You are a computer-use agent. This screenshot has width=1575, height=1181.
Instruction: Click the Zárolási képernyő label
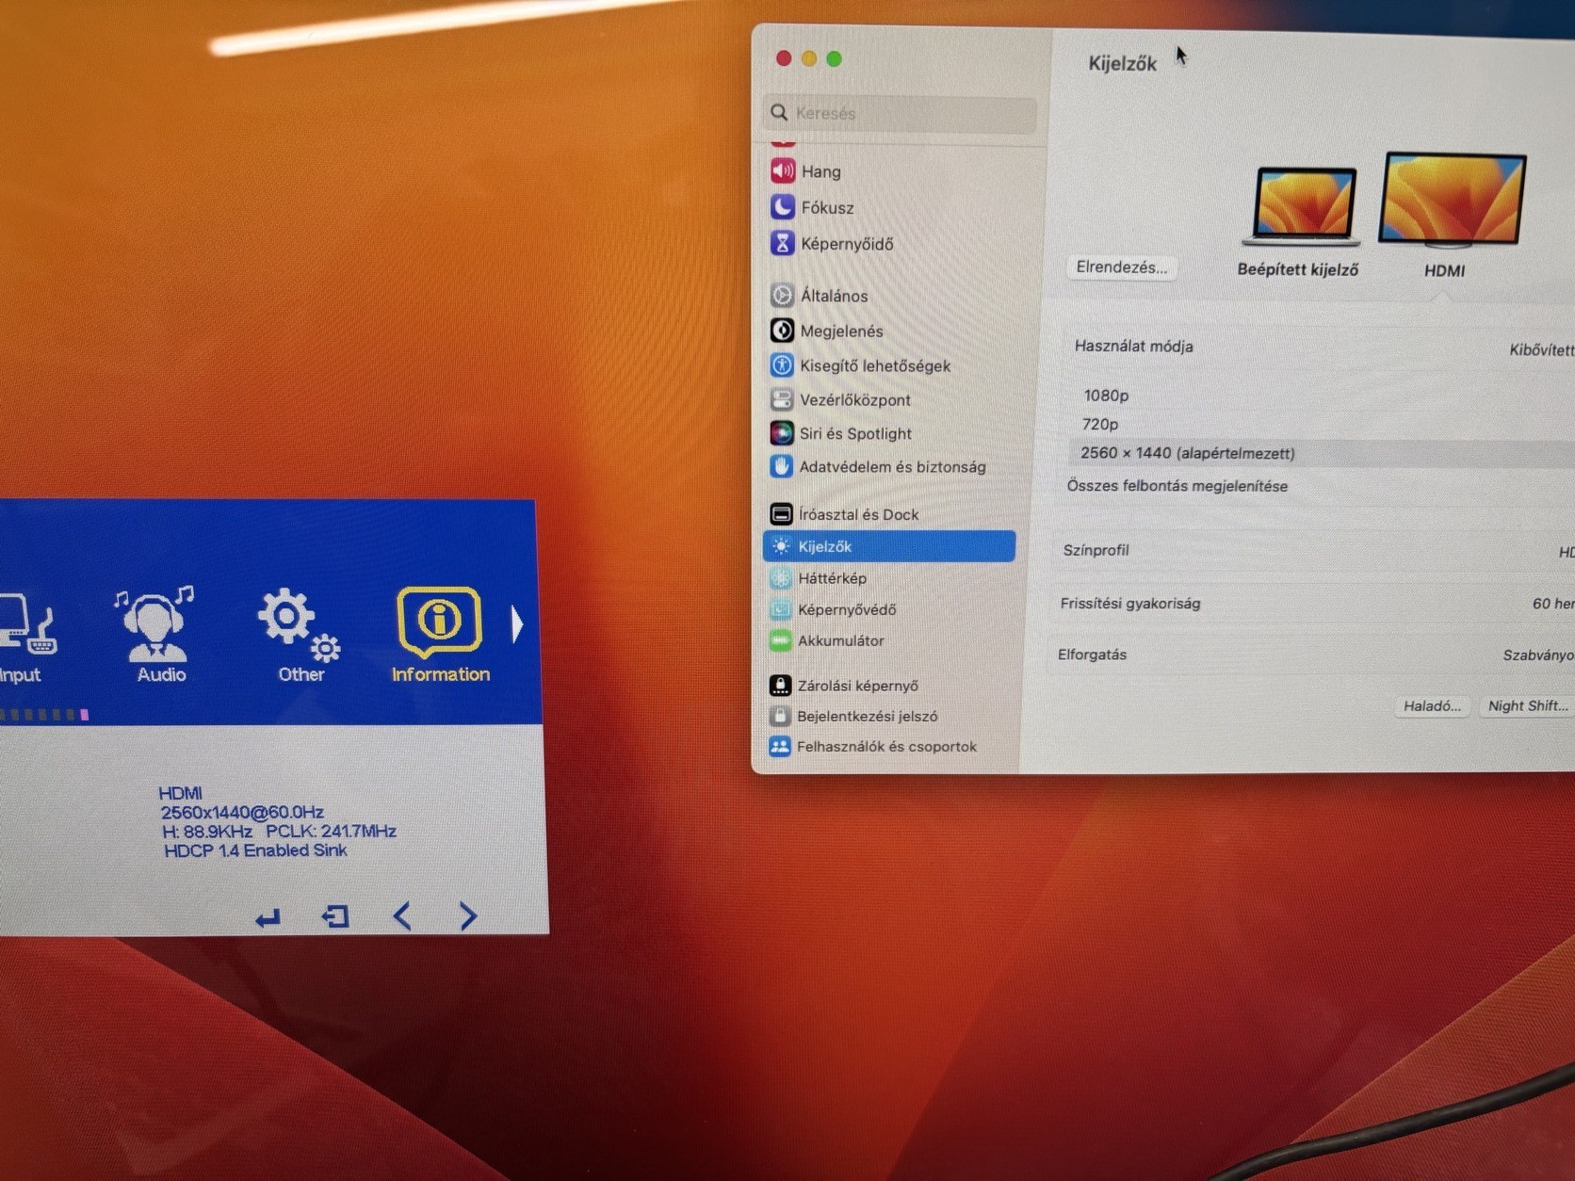(857, 686)
